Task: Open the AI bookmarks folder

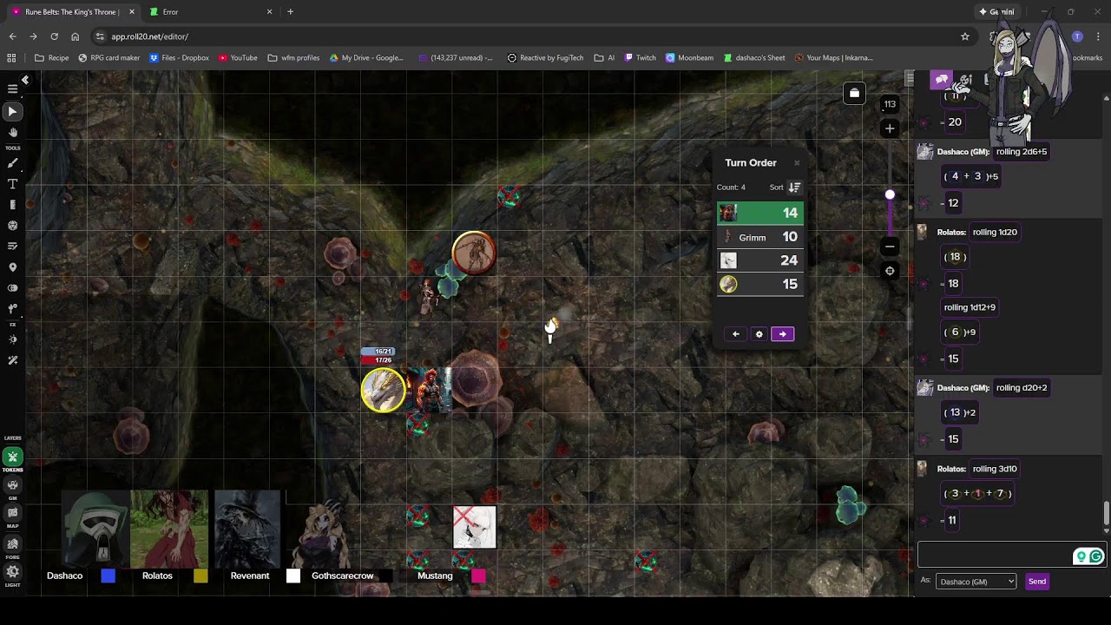Action: pyautogui.click(x=604, y=58)
